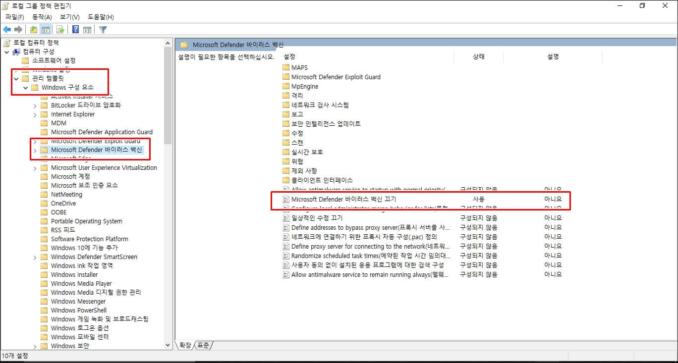Open the Microsoft Defender Exploit Guard list folder
678x363 pixels.
336,77
